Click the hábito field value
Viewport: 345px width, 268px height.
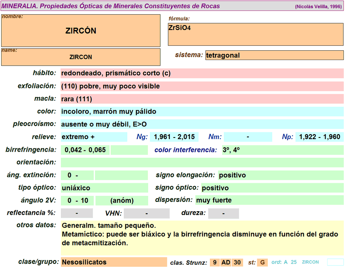point(202,73)
